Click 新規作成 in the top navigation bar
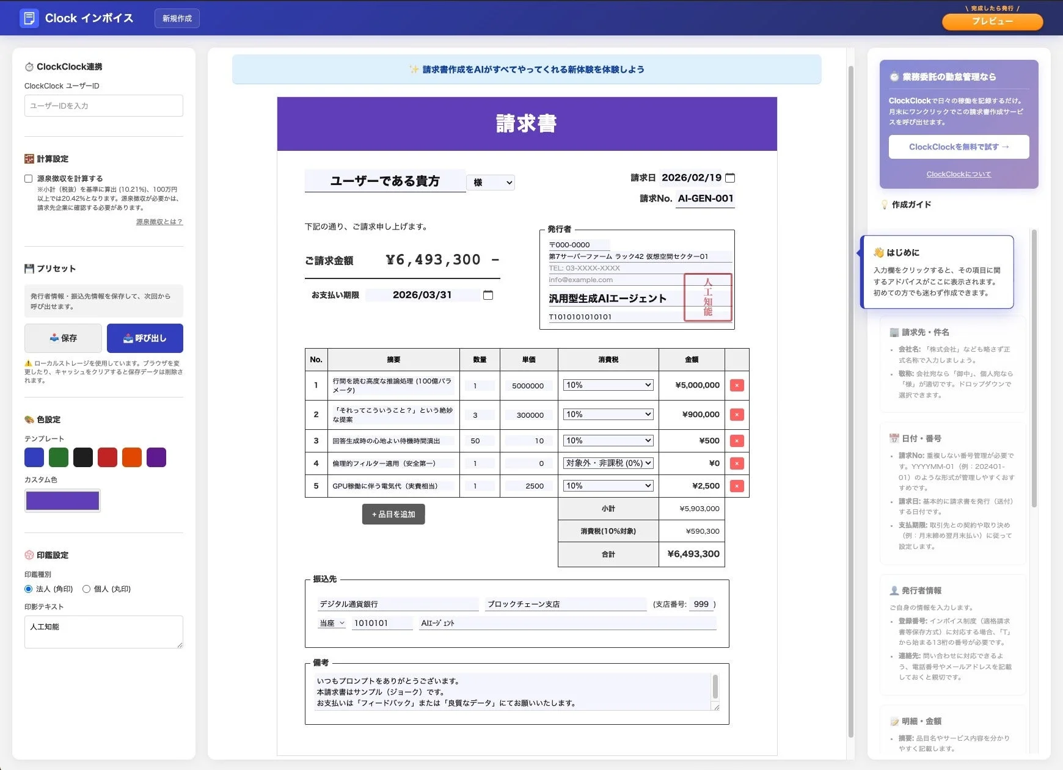The width and height of the screenshot is (1063, 770). pyautogui.click(x=177, y=18)
